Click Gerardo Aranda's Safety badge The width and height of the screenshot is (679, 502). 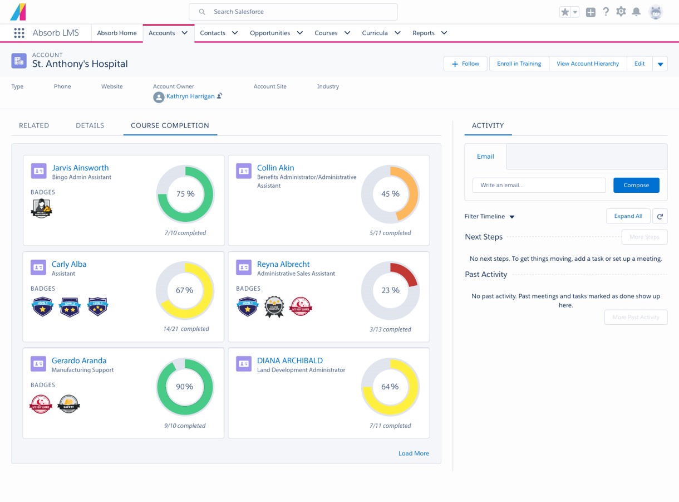[69, 403]
